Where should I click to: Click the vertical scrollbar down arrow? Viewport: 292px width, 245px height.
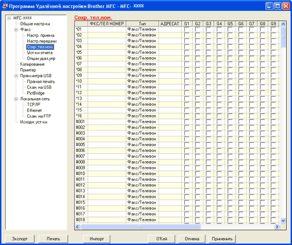(x=283, y=221)
